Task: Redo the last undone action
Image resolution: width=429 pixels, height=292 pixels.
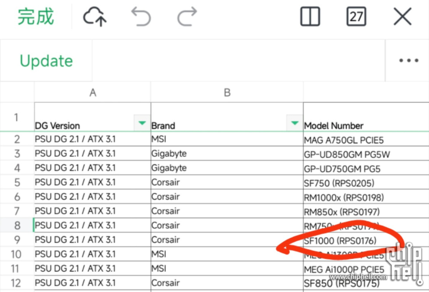Action: (187, 17)
